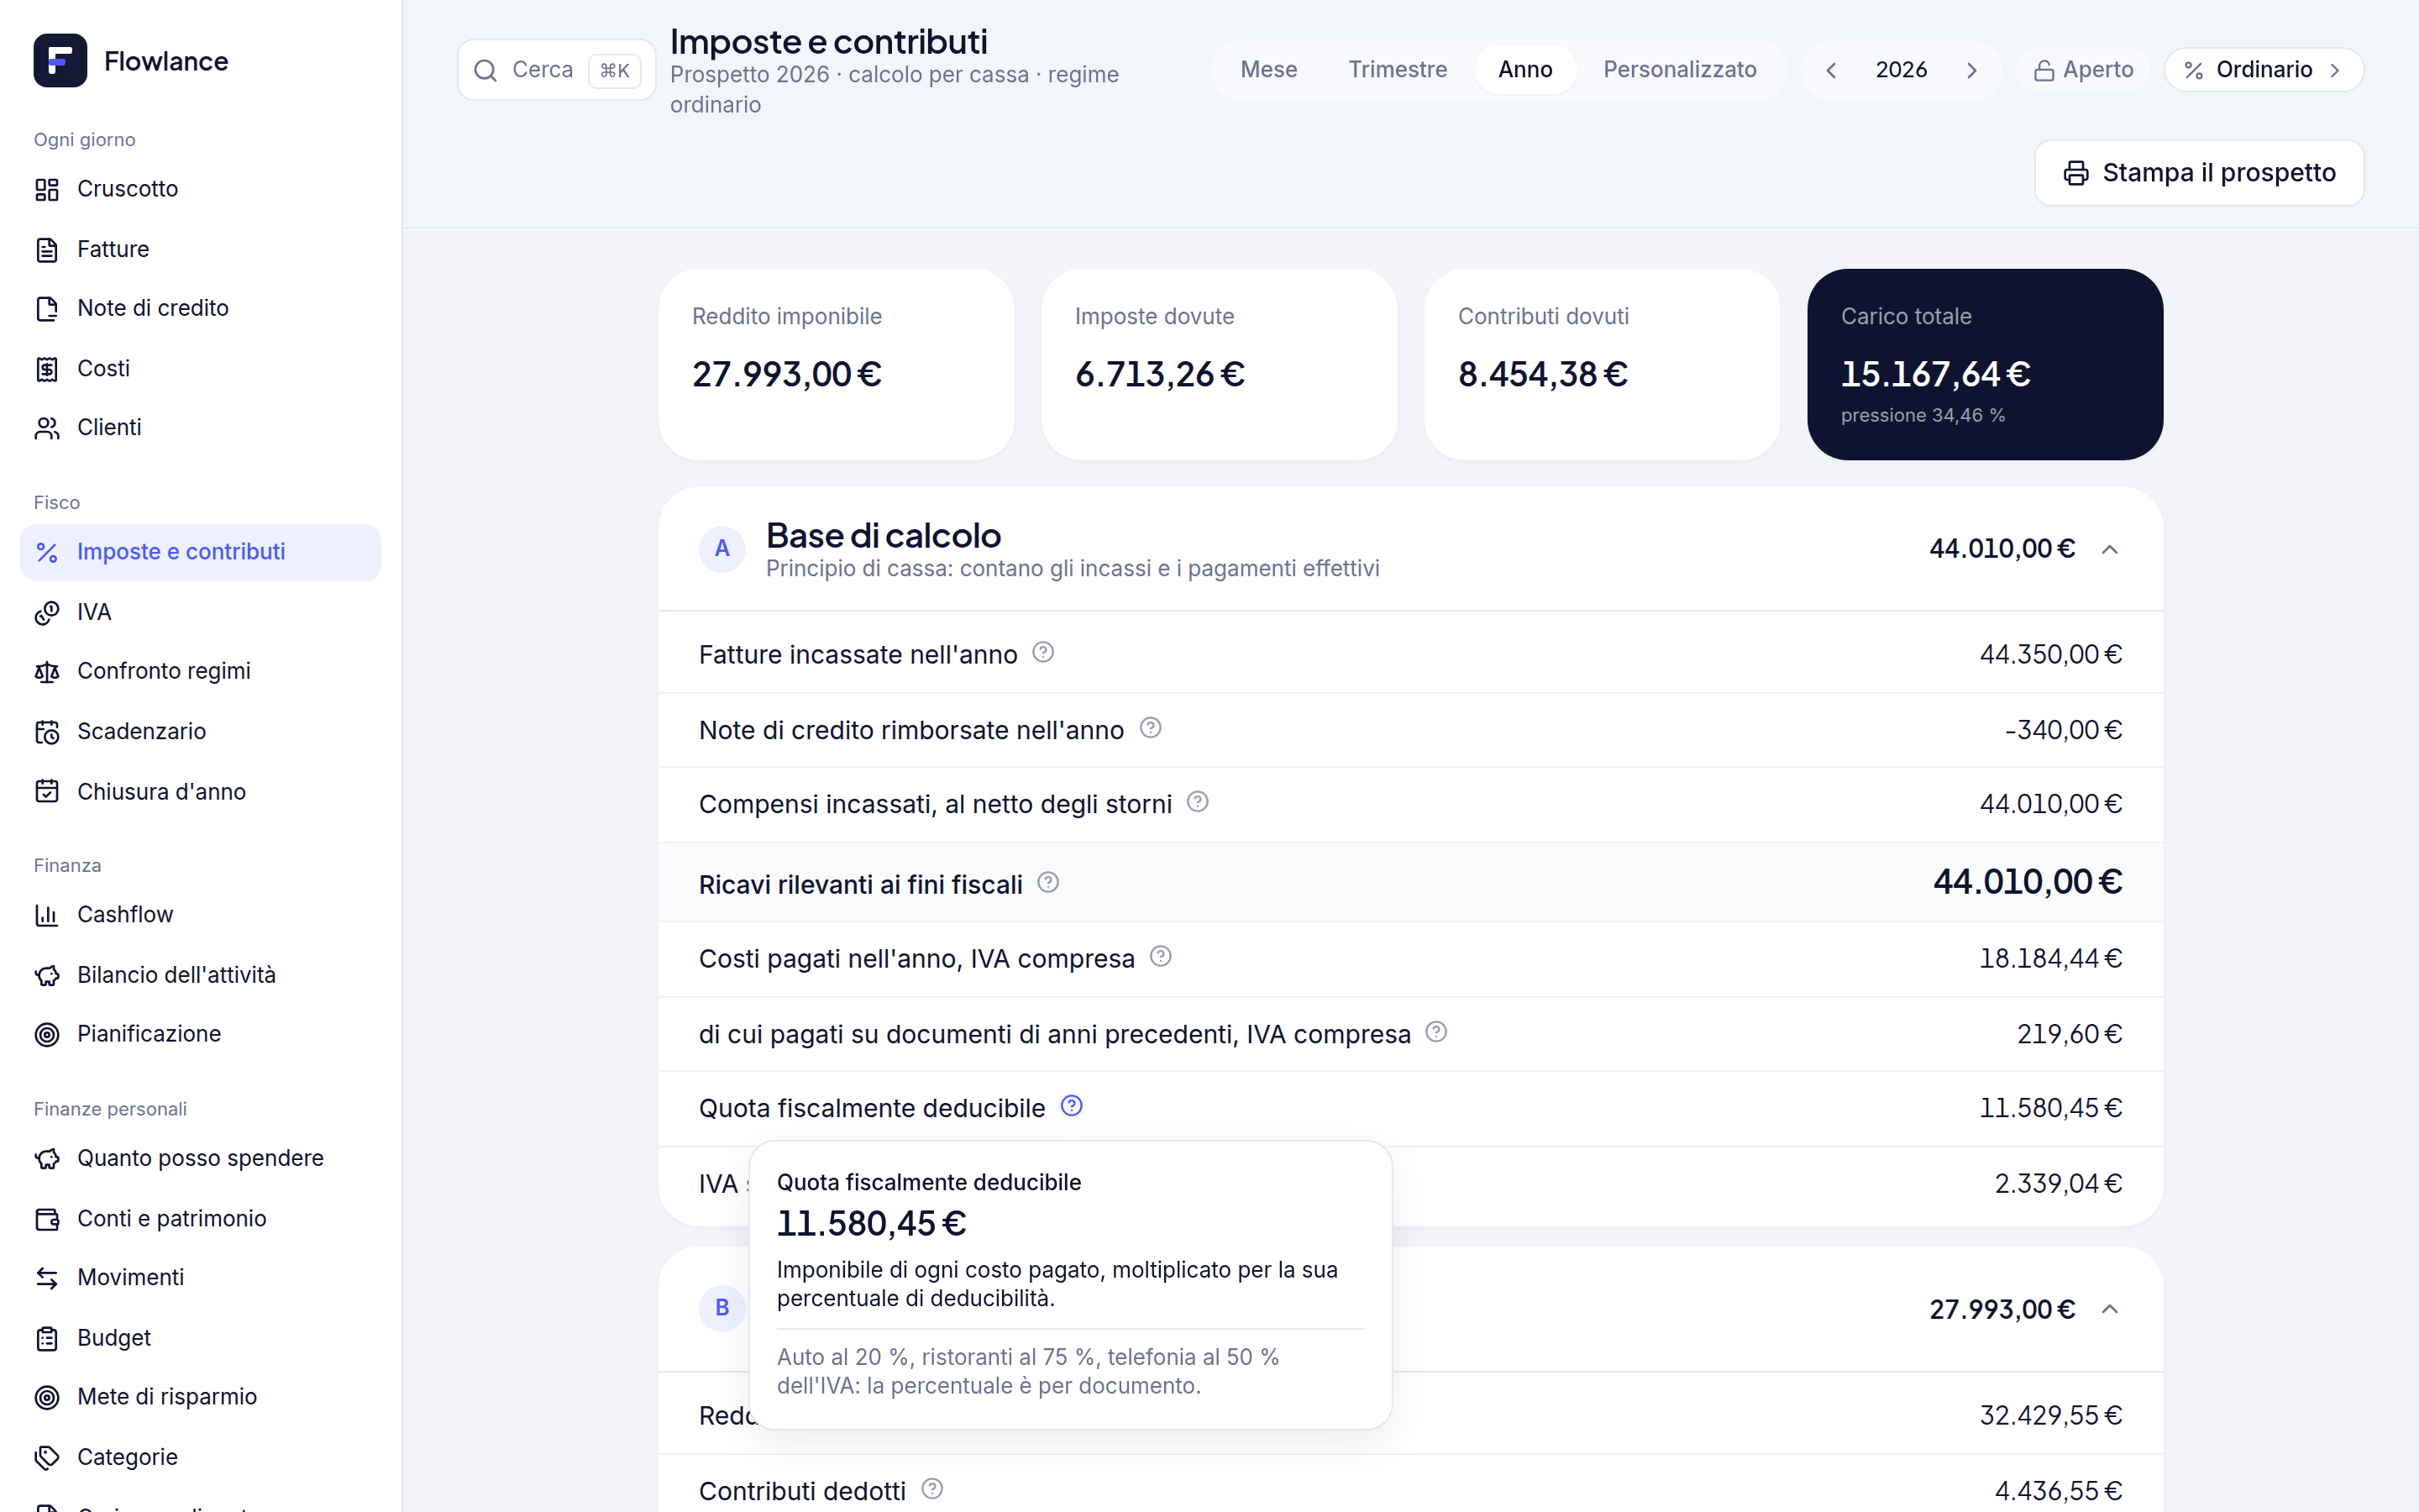This screenshot has height=1512, width=2419.
Task: Click the 44.350,00 € fatture value
Action: click(x=2051, y=654)
